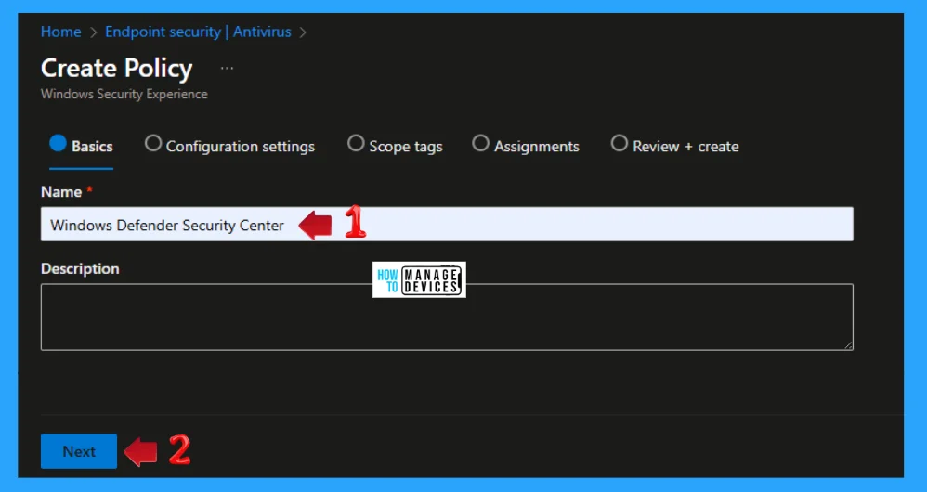Viewport: 927px width, 492px height.
Task: Open the Assignments tab
Action: [x=526, y=146]
